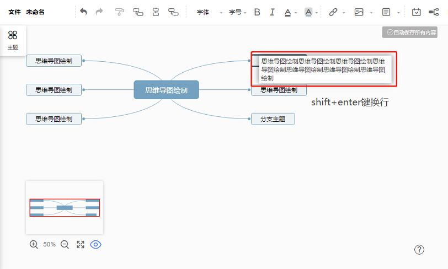Open the layout structure icon
Viewport: 448px width, 269px height.
tap(434, 12)
